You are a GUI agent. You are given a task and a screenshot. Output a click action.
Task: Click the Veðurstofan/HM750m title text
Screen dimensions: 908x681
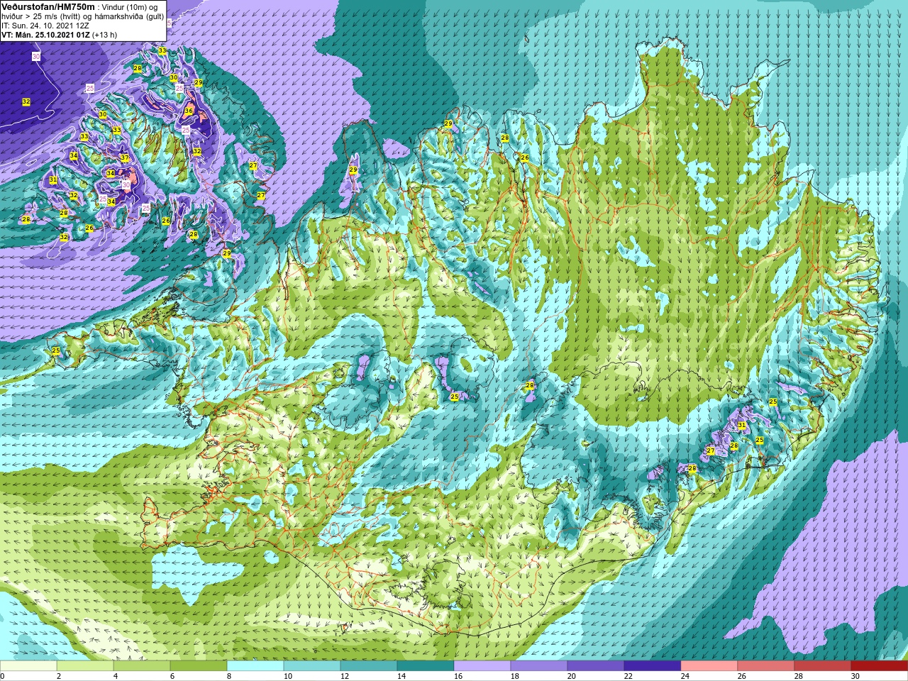click(x=48, y=6)
